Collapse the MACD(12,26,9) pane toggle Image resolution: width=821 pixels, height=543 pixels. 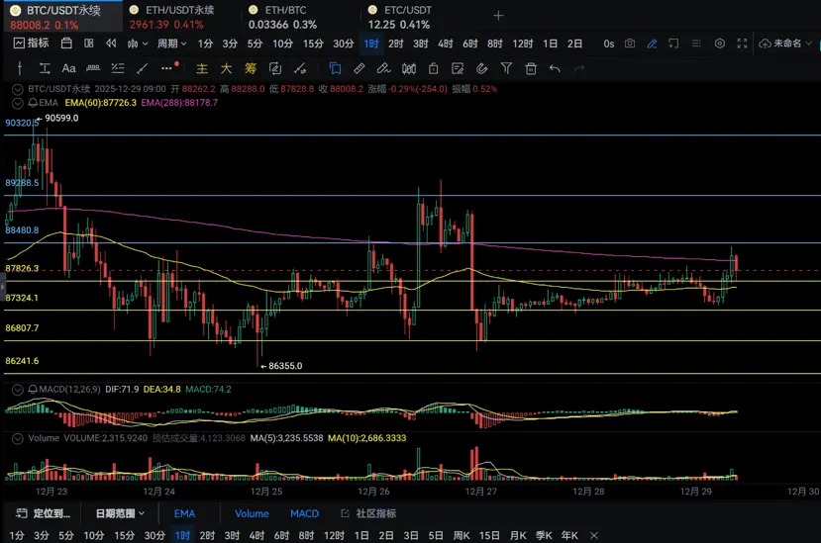(17, 390)
